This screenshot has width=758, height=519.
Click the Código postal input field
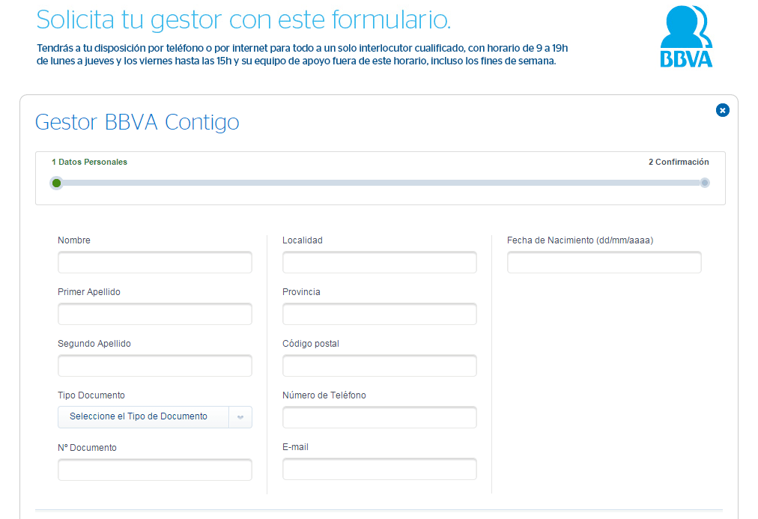pos(380,365)
